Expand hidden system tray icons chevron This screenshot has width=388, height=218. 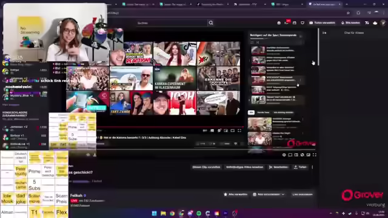[331, 213]
